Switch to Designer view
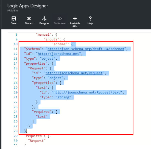Image resolution: width=151 pixels, height=149 pixels. point(44,20)
